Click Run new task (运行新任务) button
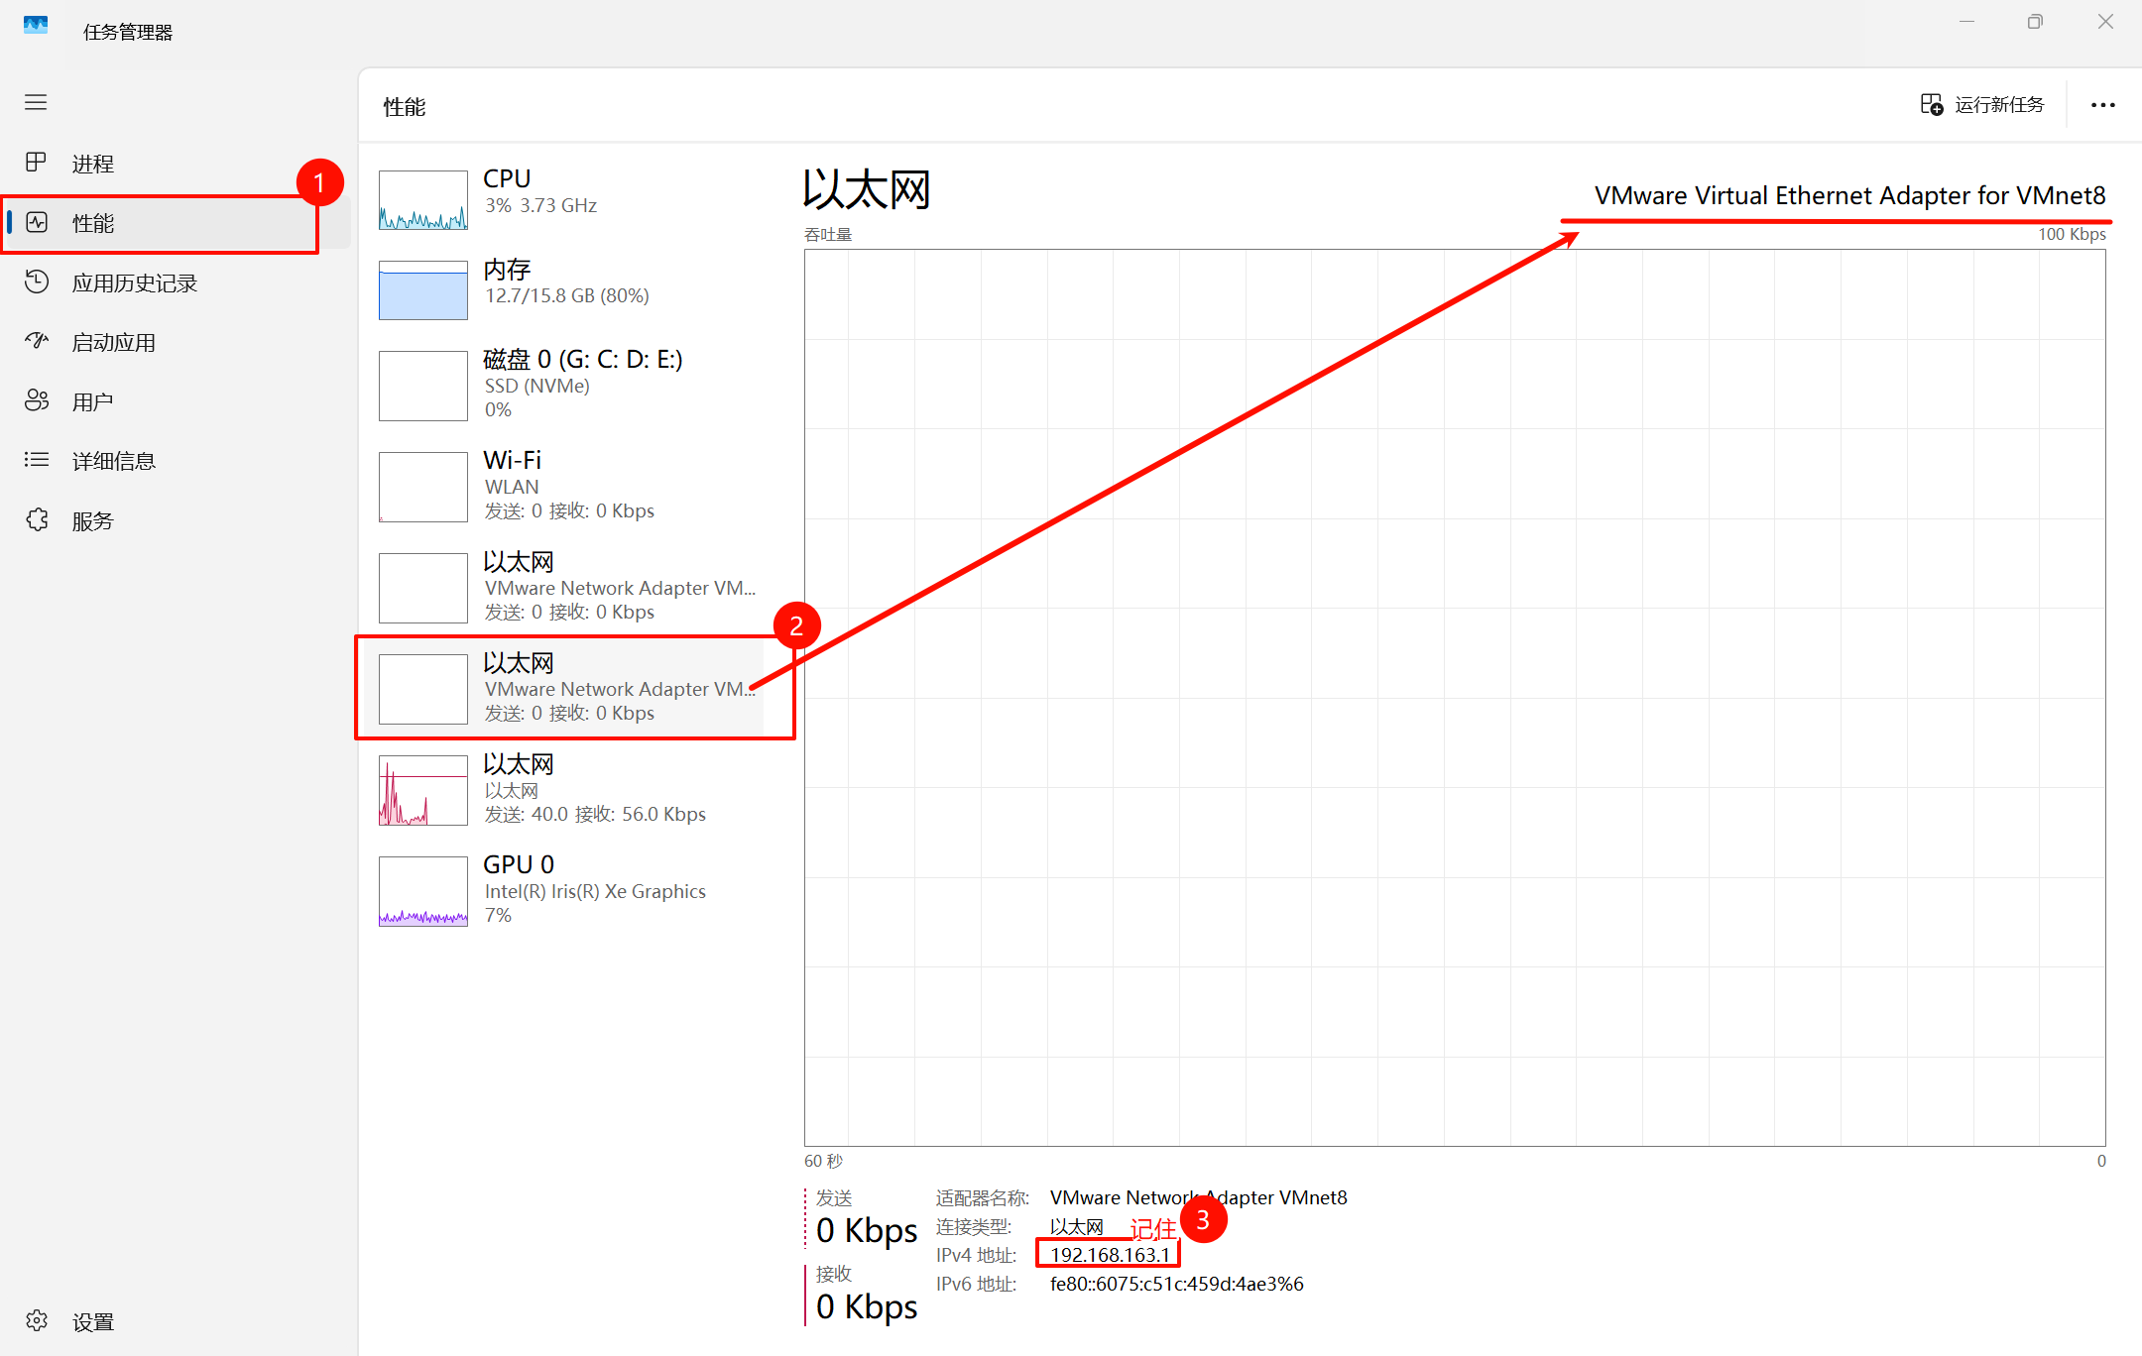 click(1982, 105)
